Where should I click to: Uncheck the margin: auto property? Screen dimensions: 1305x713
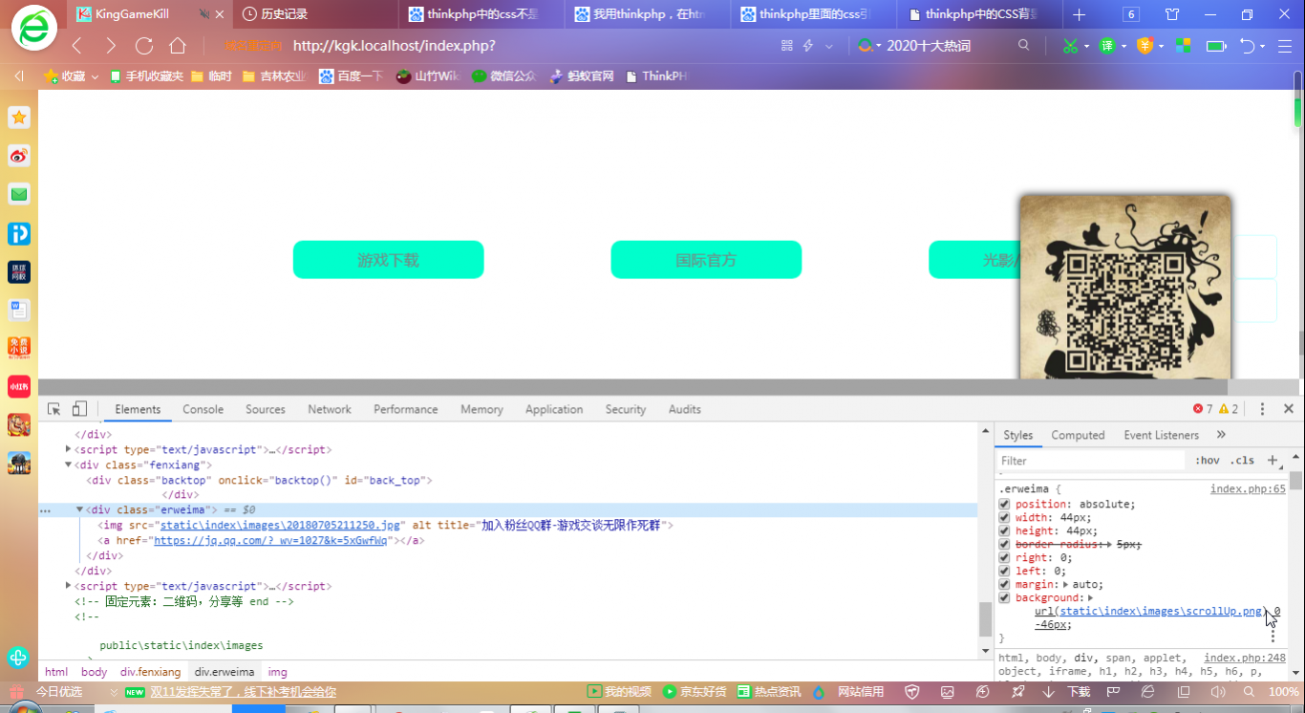tap(1004, 584)
